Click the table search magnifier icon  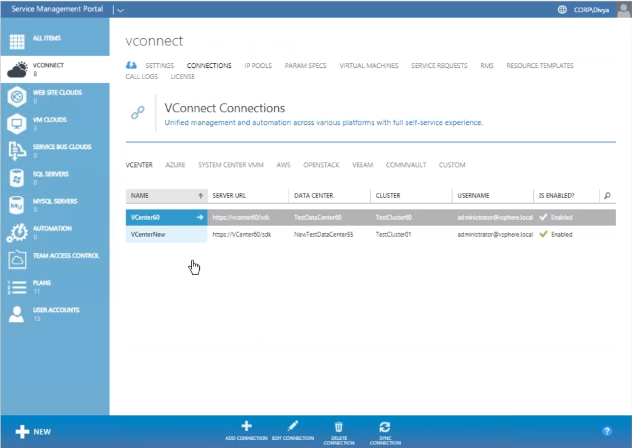[x=607, y=196]
